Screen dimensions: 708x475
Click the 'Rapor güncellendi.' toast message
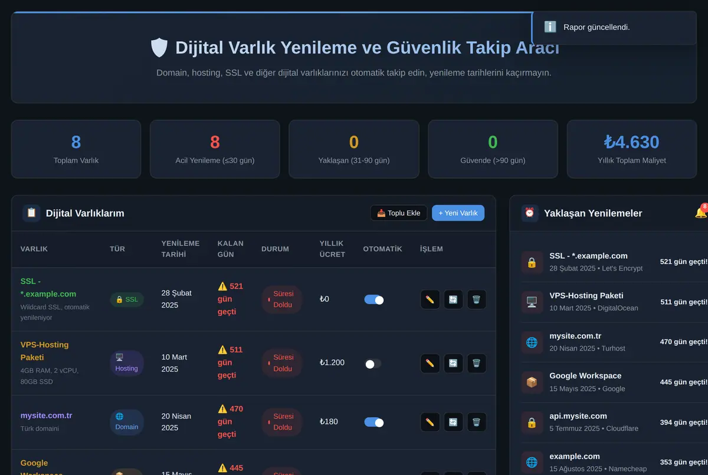click(x=596, y=27)
